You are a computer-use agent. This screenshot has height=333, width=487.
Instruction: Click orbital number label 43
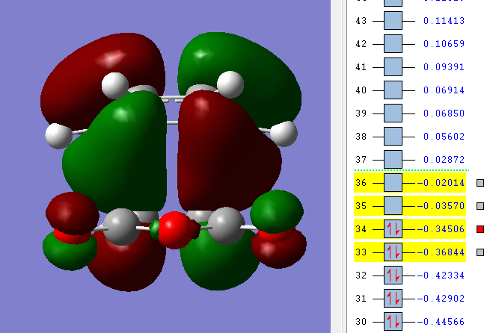tap(361, 21)
